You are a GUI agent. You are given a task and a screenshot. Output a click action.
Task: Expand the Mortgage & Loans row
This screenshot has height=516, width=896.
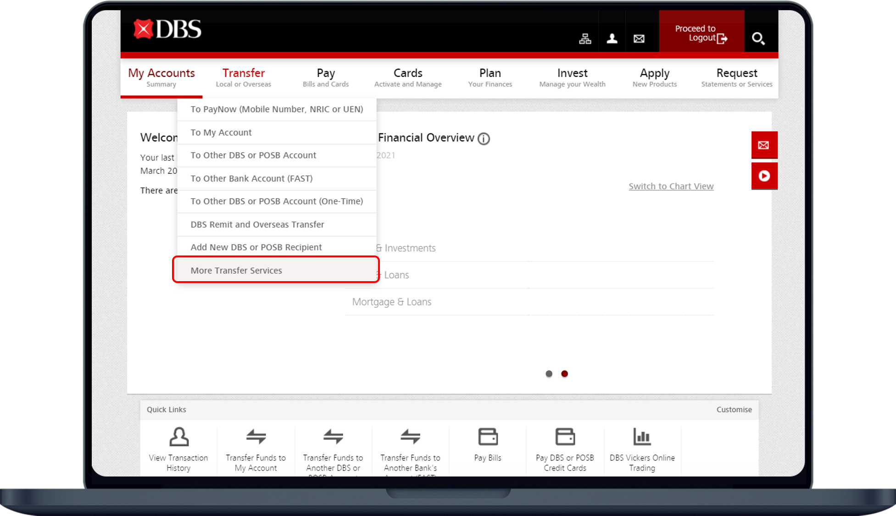tap(529, 302)
